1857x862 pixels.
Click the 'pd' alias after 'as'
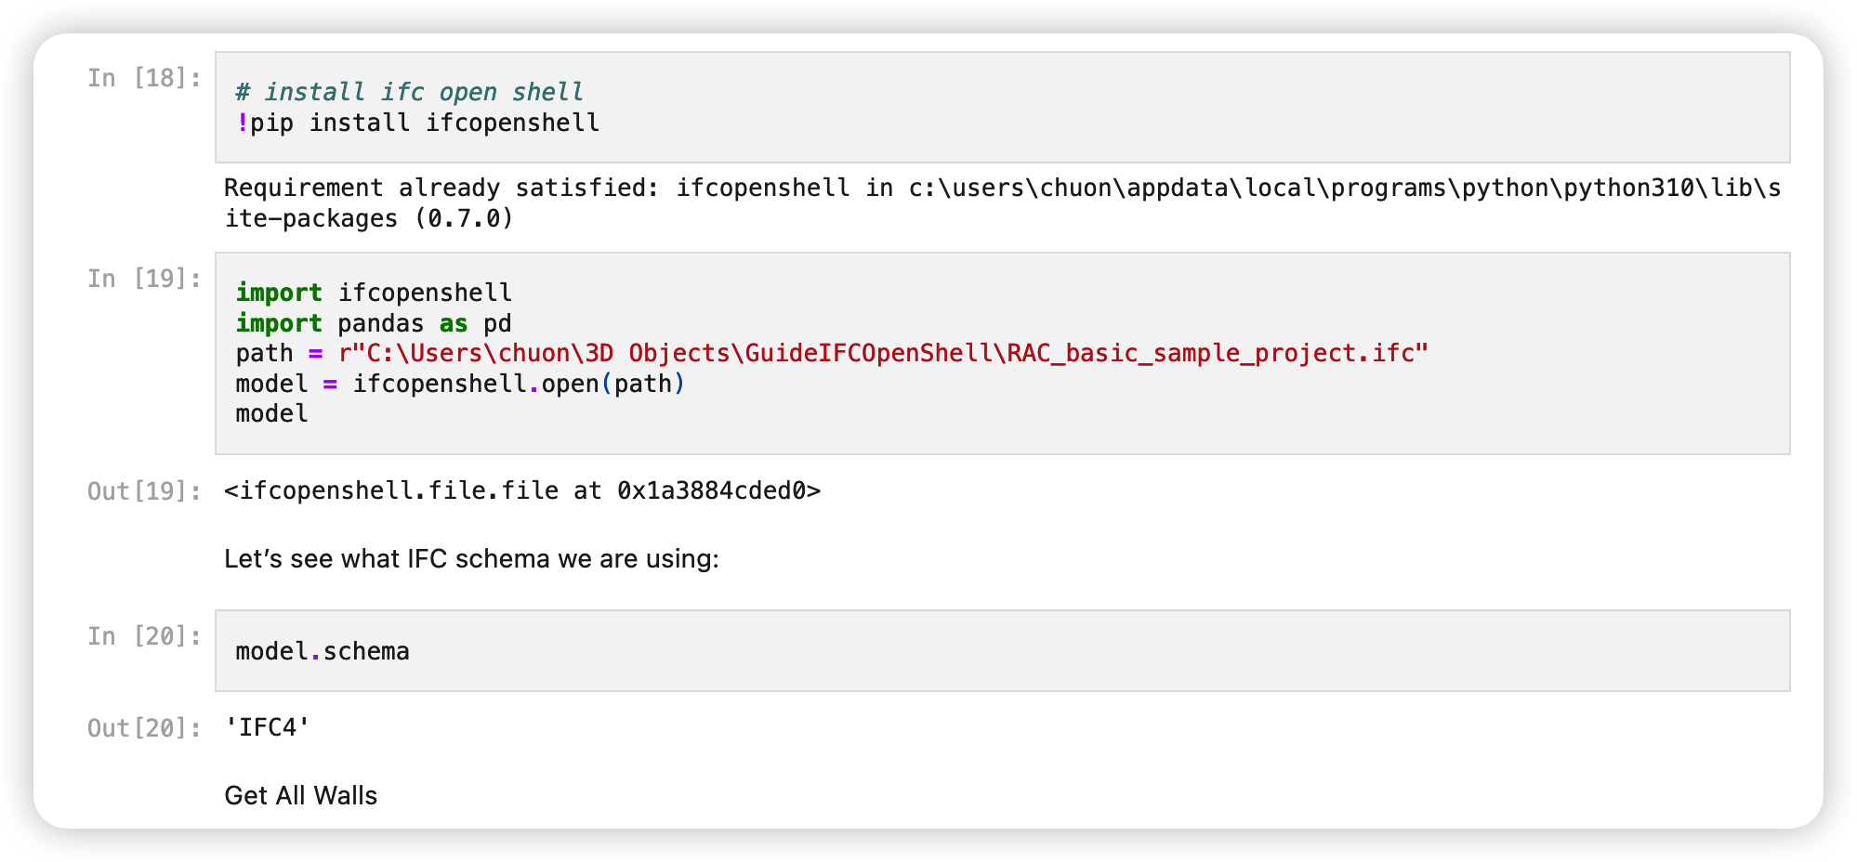pyautogui.click(x=497, y=323)
